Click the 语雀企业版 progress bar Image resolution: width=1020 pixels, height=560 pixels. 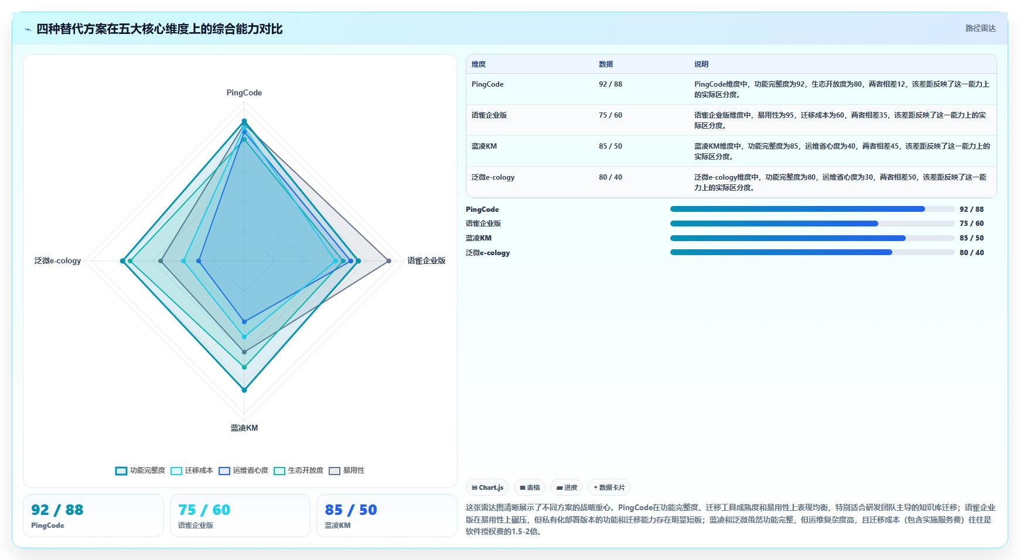[x=812, y=224]
